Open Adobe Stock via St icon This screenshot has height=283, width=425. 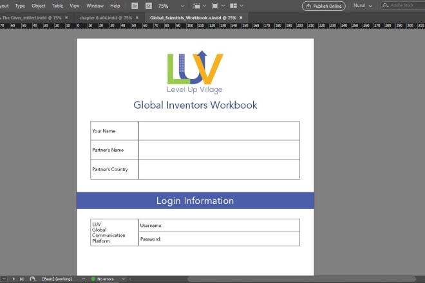click(x=149, y=6)
